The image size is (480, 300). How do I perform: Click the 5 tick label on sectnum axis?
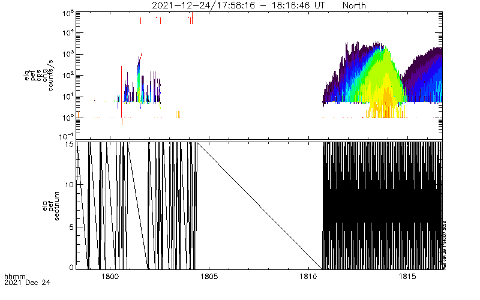coord(71,227)
